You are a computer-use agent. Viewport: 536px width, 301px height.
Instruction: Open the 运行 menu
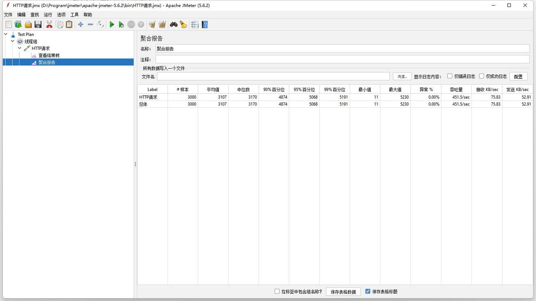[x=48, y=15]
